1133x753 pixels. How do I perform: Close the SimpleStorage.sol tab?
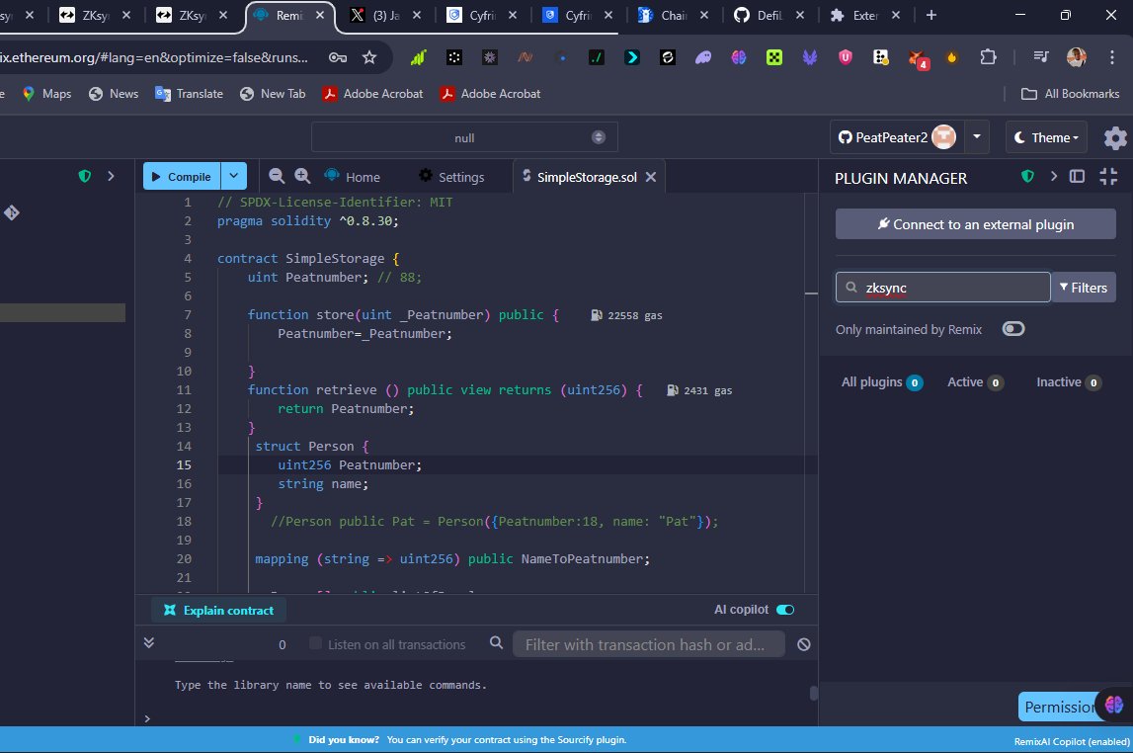click(650, 177)
